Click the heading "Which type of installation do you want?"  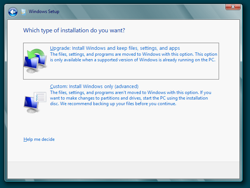pyautogui.click(x=74, y=30)
